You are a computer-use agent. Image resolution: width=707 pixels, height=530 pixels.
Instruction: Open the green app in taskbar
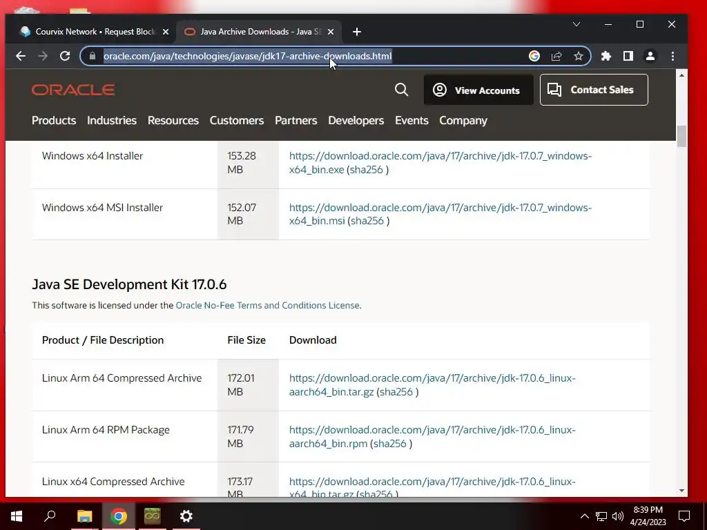coord(152,516)
